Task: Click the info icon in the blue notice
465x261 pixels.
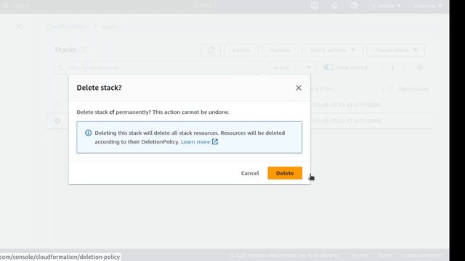Action: [x=88, y=133]
